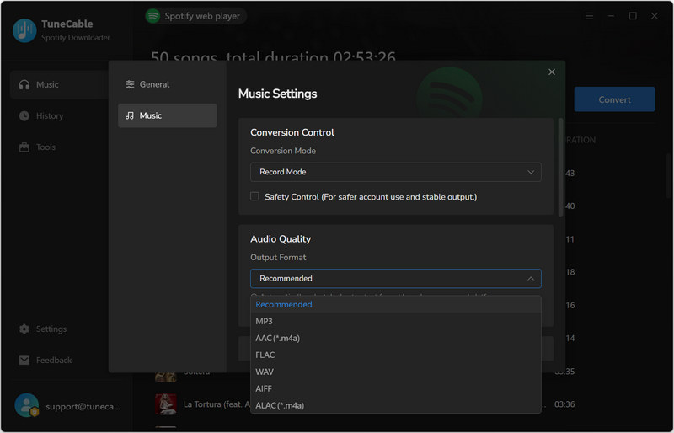This screenshot has width=674, height=433.
Task: Open the hamburger menu in title bar
Action: tap(589, 16)
